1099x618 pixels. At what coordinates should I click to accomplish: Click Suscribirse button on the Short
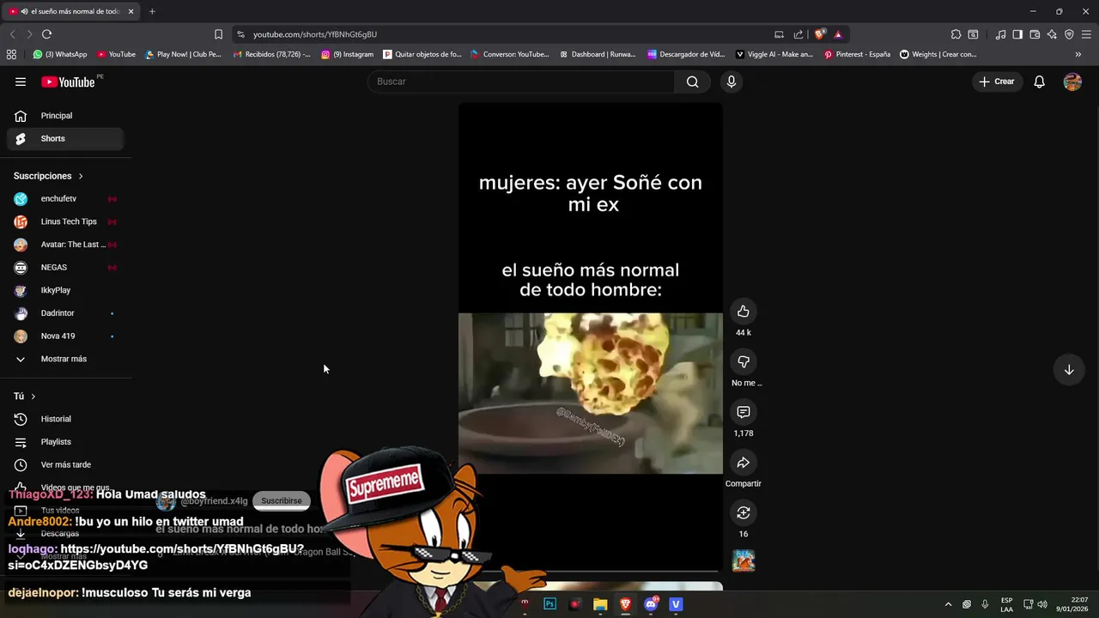(x=282, y=500)
